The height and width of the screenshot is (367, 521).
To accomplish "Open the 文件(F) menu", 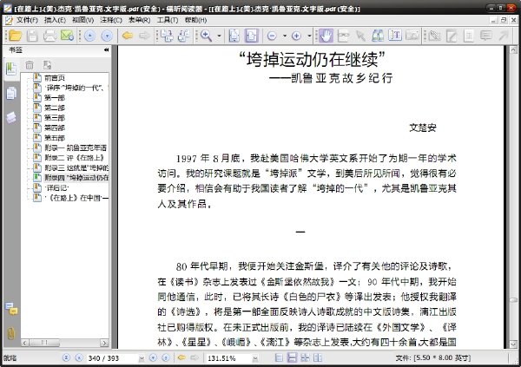I will [27, 20].
